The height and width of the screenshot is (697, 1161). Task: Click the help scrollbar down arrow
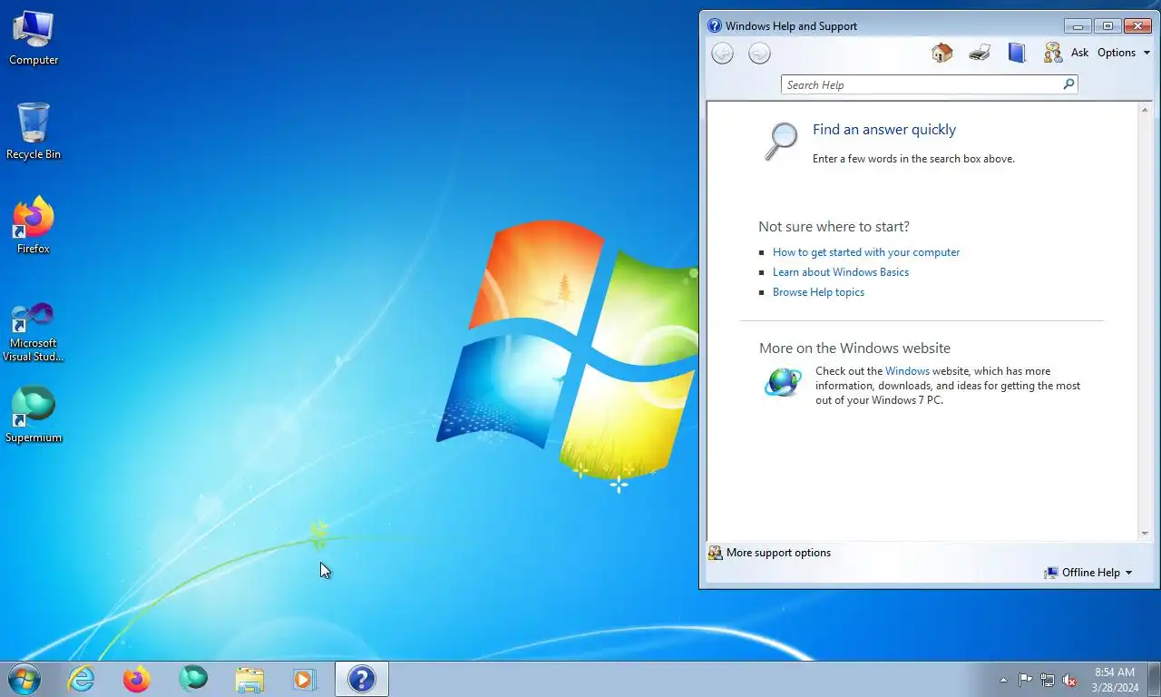click(1145, 534)
